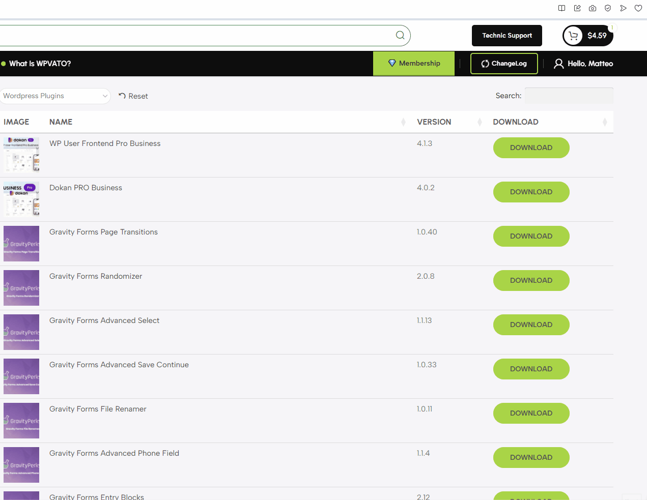Screen dimensions: 647x500
Task: Open Gravity Forms File Renamer thumbnail
Action: tap(21, 421)
